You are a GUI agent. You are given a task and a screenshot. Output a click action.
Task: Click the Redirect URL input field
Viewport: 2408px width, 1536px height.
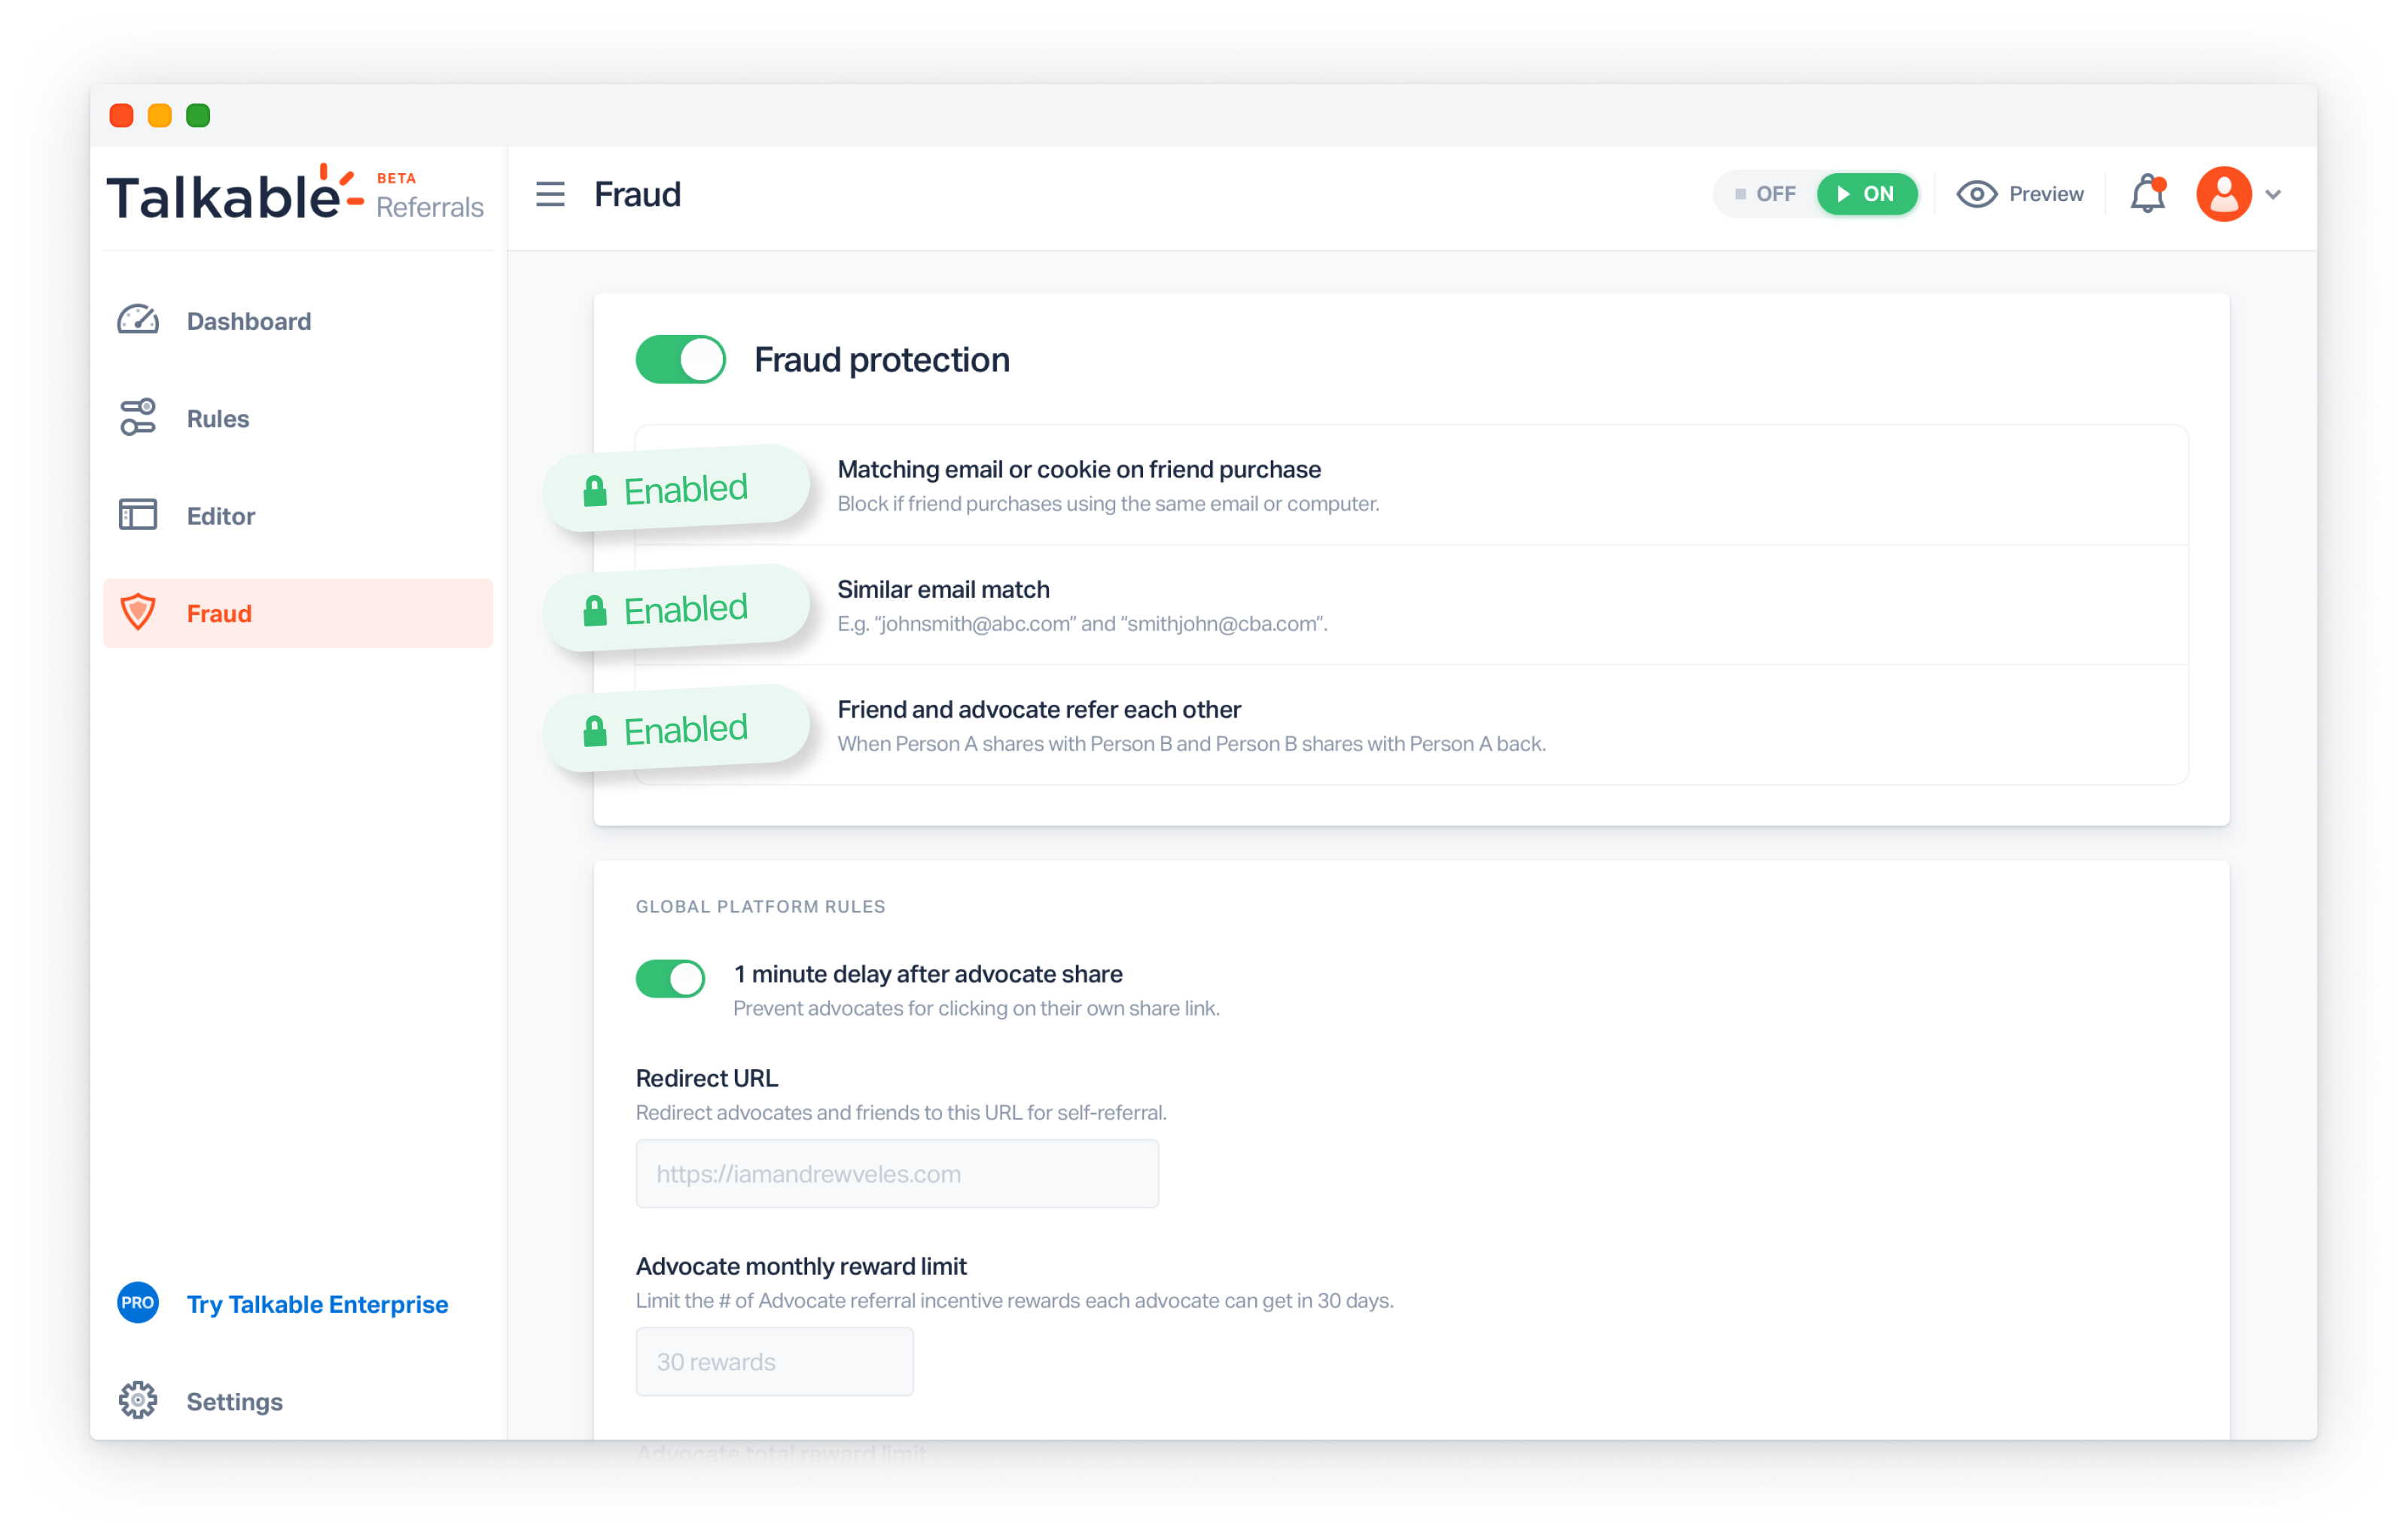897,1174
